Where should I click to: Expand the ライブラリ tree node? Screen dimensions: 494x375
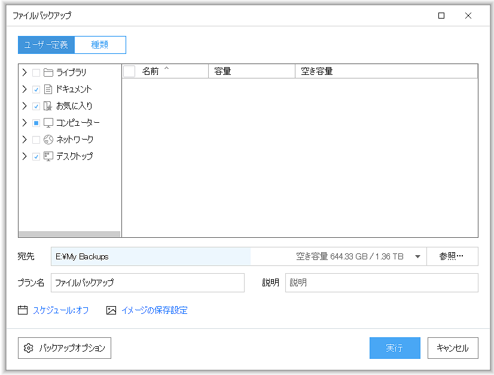(x=25, y=72)
